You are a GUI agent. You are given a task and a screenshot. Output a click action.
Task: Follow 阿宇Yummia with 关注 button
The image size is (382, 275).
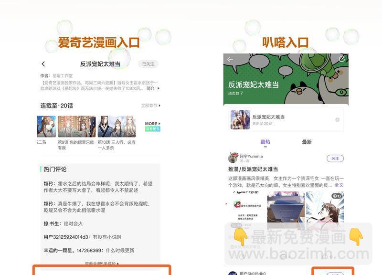[335, 159]
